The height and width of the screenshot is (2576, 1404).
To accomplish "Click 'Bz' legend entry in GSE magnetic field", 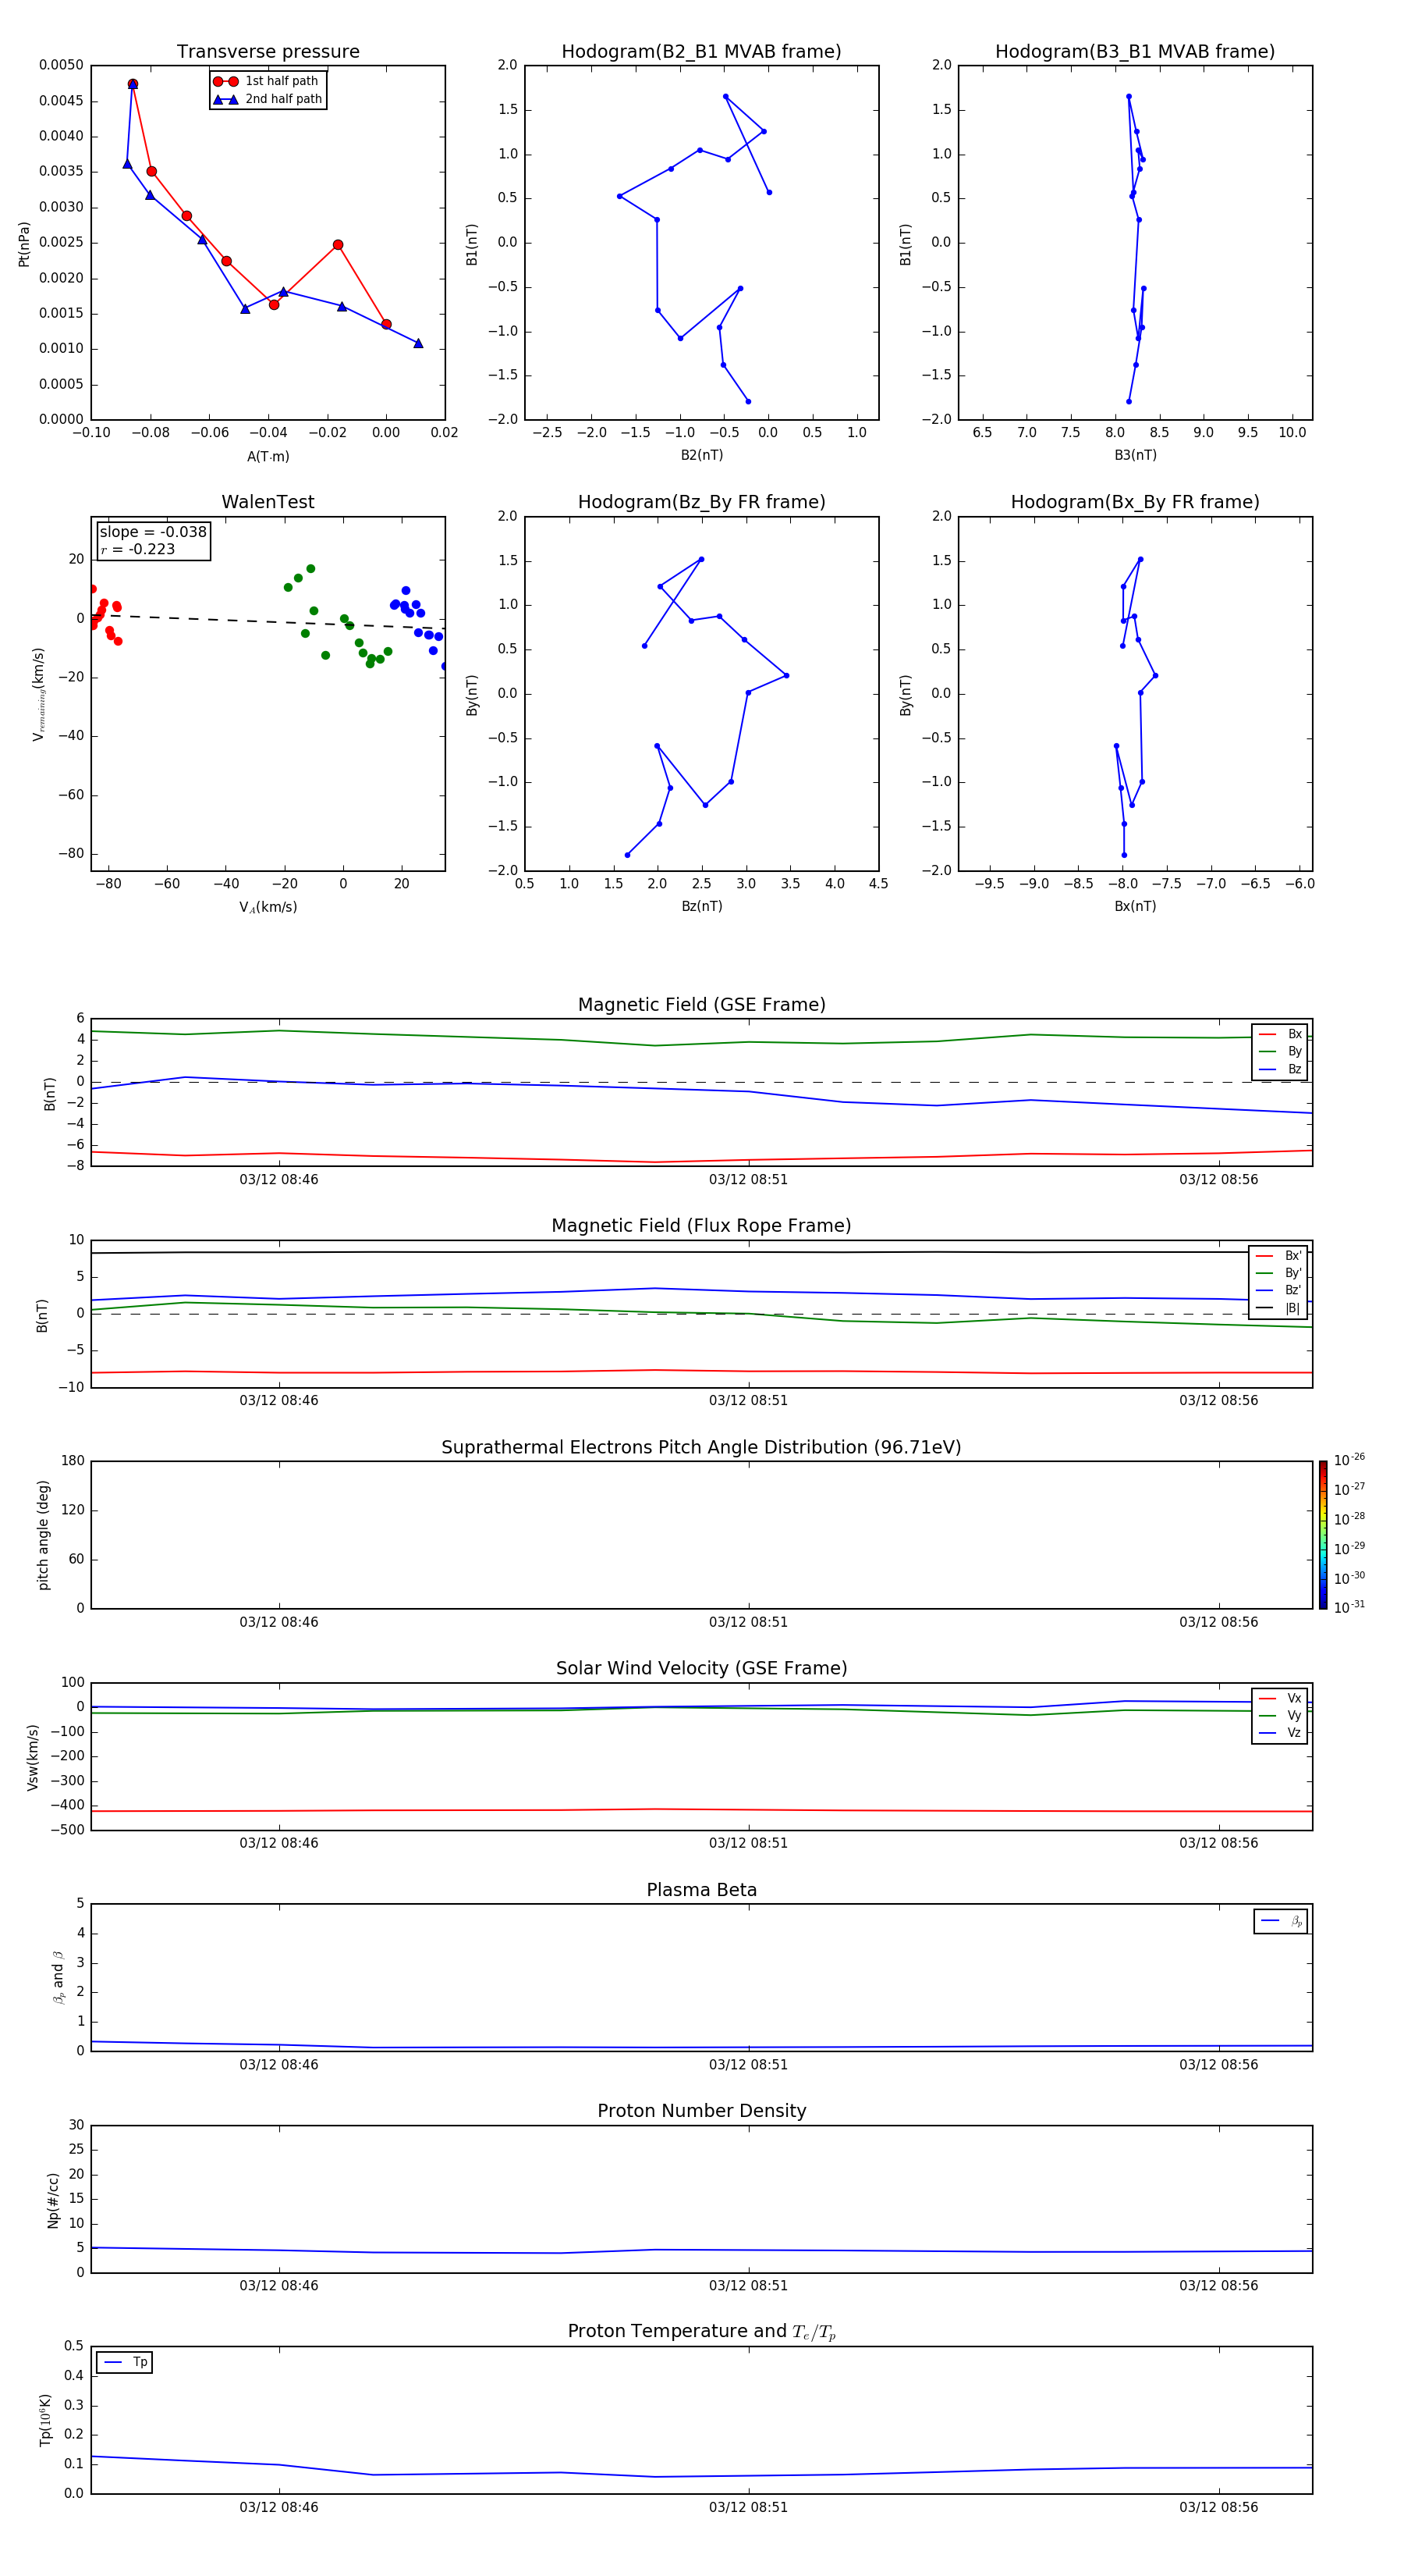I will click(1280, 1069).
